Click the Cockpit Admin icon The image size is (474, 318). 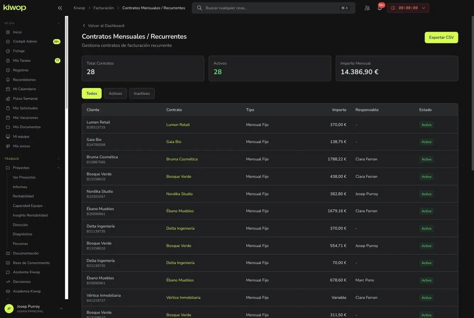[x=8, y=42]
